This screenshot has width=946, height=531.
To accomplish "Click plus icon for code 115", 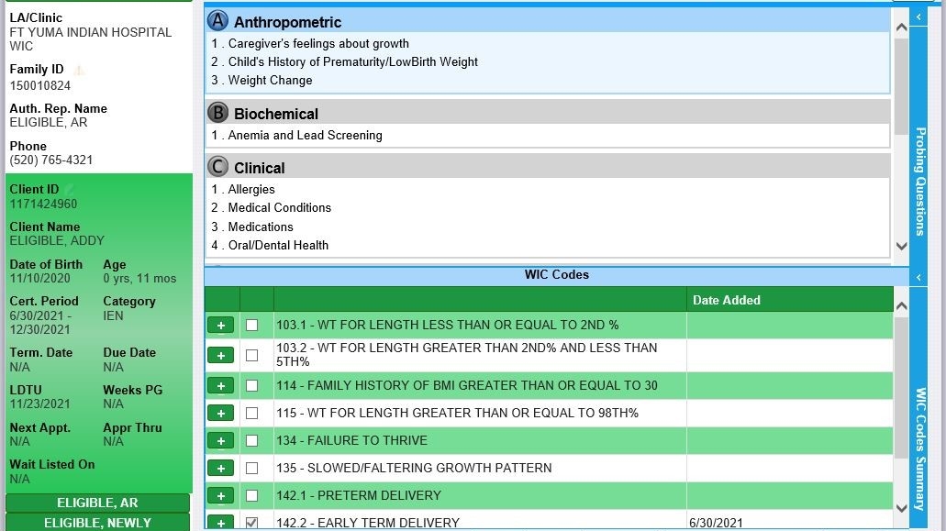I will (220, 414).
